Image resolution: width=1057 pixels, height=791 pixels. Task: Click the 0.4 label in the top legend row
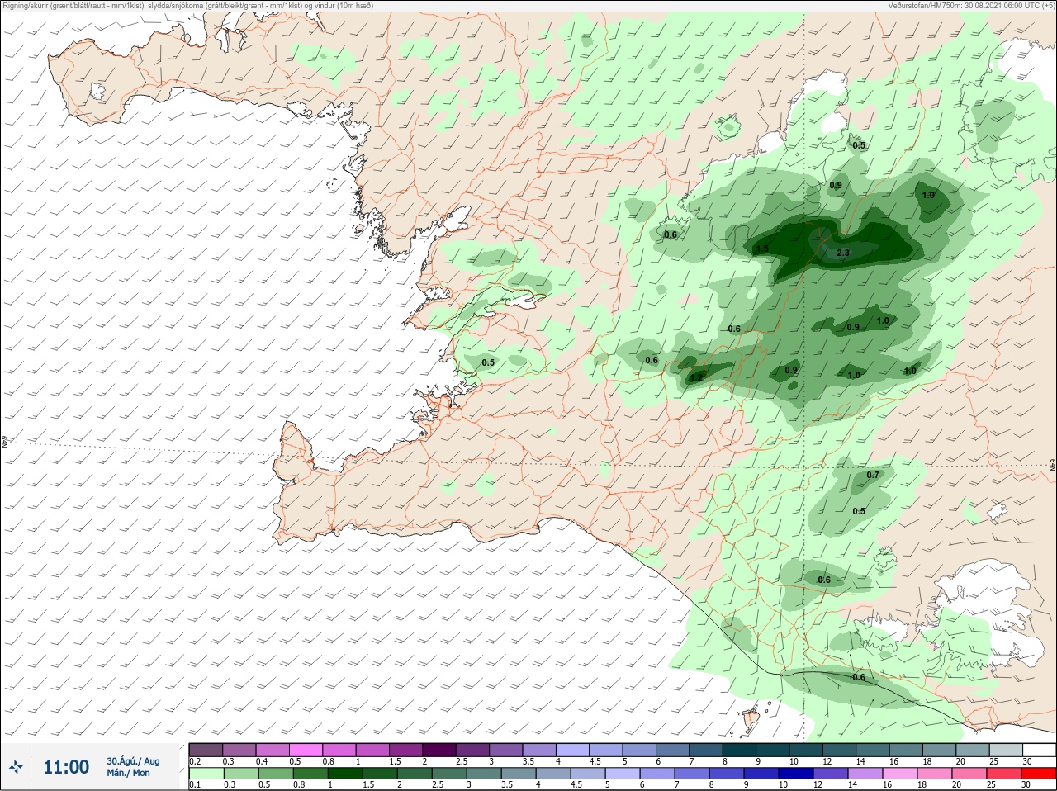[262, 761]
